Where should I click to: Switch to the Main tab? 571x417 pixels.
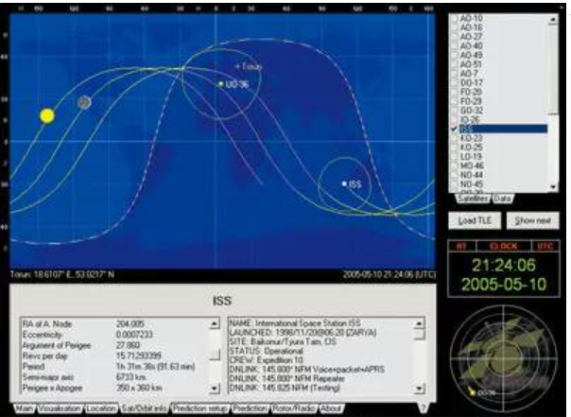[24, 408]
